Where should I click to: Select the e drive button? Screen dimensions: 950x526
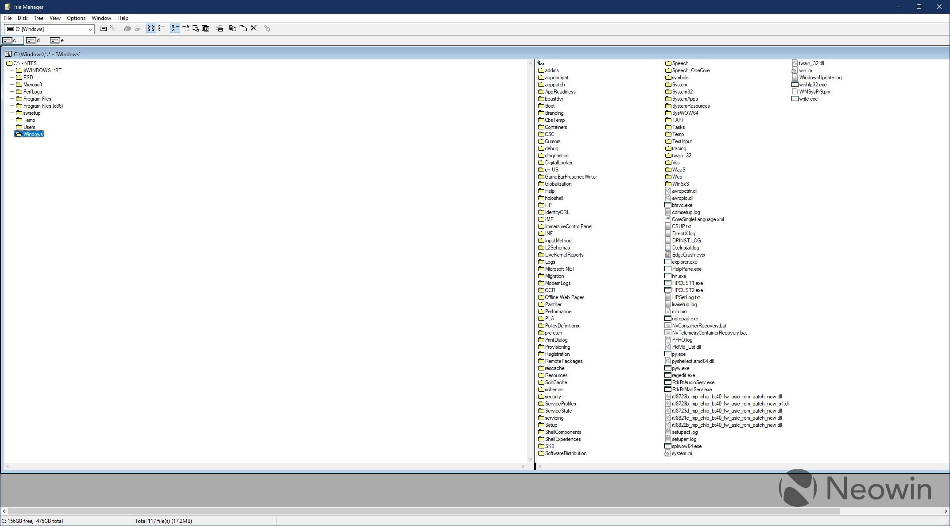pos(57,40)
